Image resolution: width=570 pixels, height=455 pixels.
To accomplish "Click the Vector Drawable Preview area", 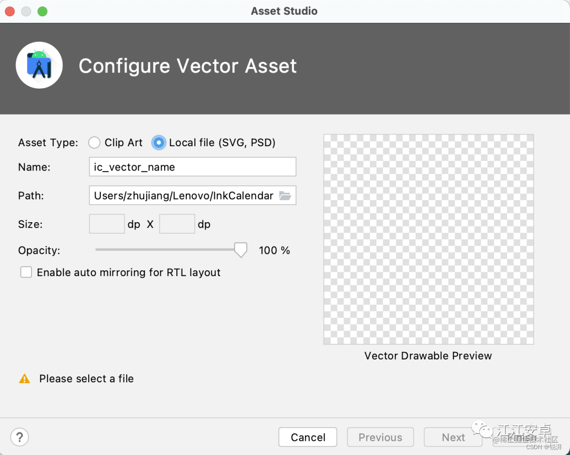I will (x=429, y=239).
